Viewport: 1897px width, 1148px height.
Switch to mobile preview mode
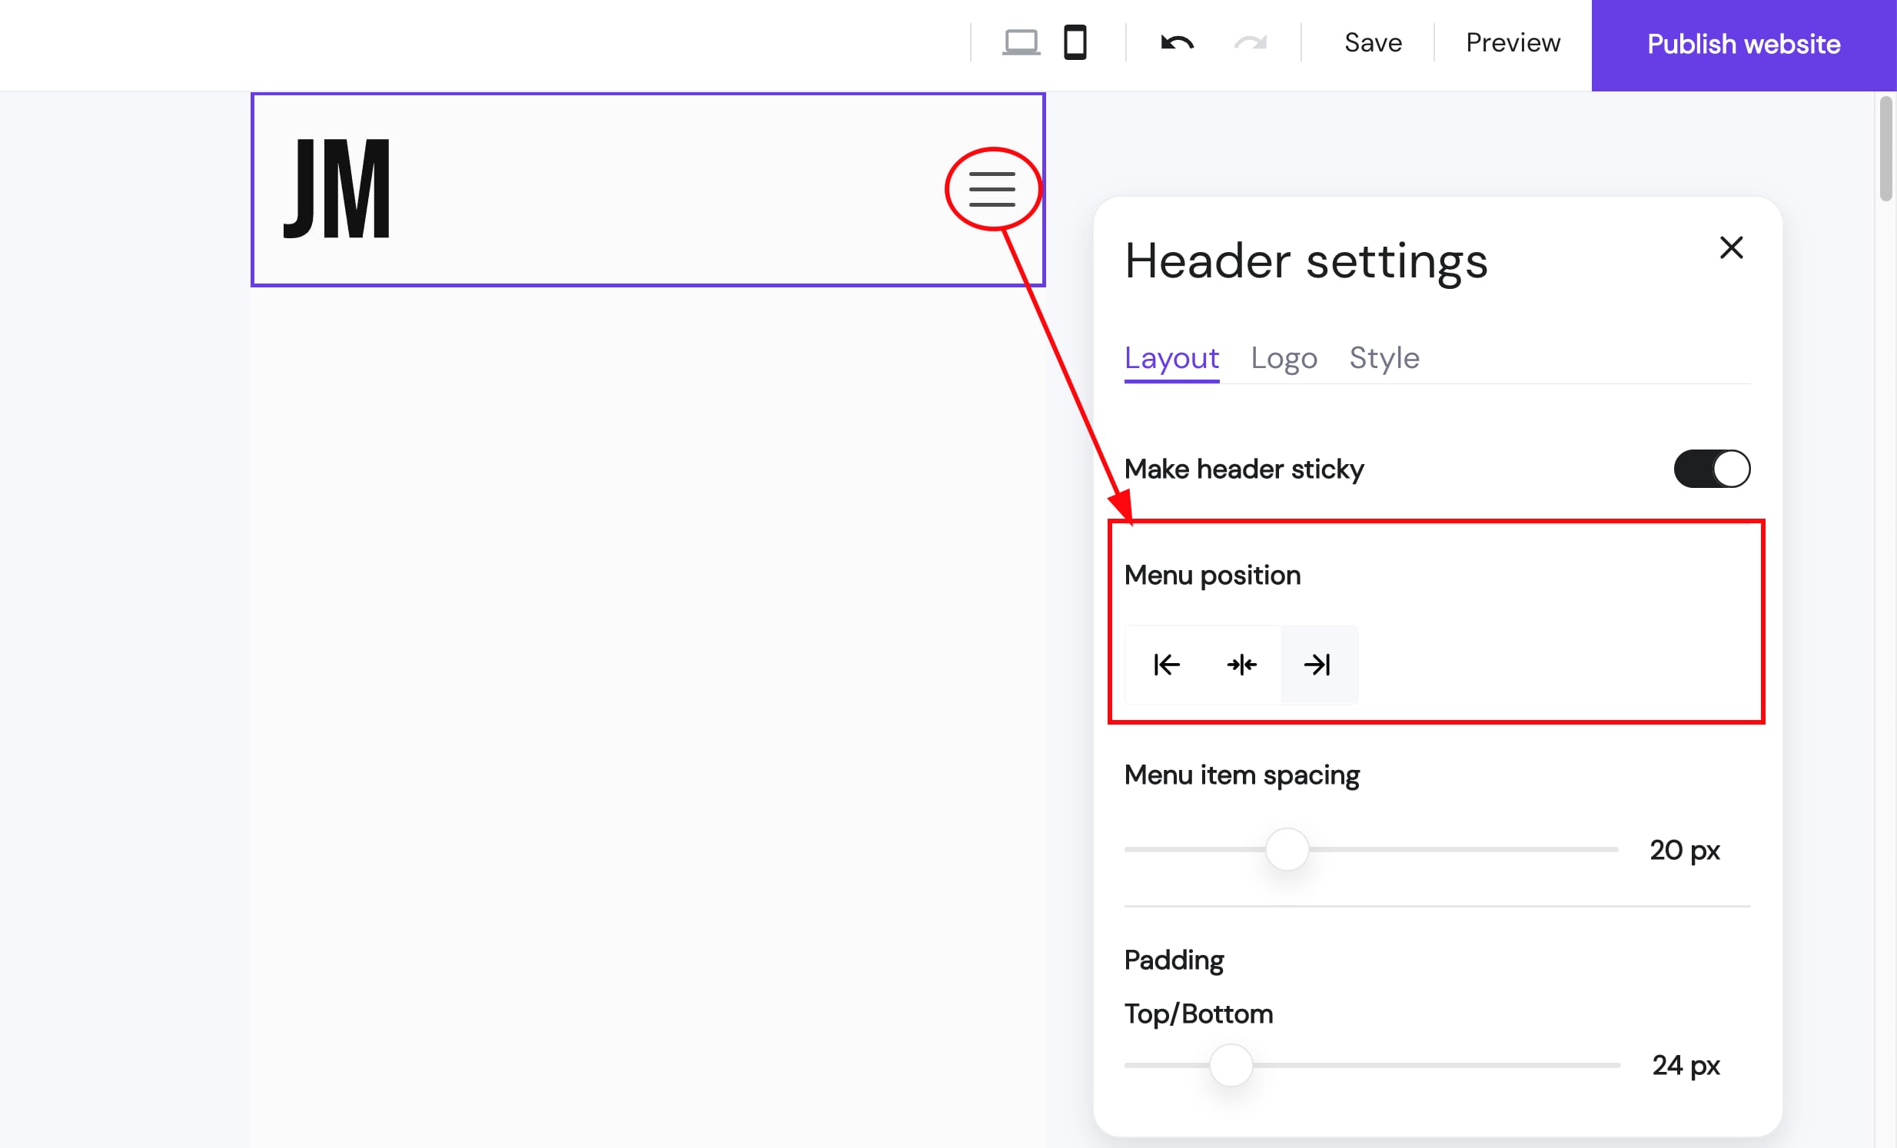pyautogui.click(x=1075, y=42)
